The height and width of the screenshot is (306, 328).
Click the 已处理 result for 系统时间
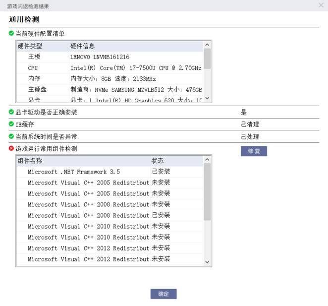pyautogui.click(x=250, y=136)
